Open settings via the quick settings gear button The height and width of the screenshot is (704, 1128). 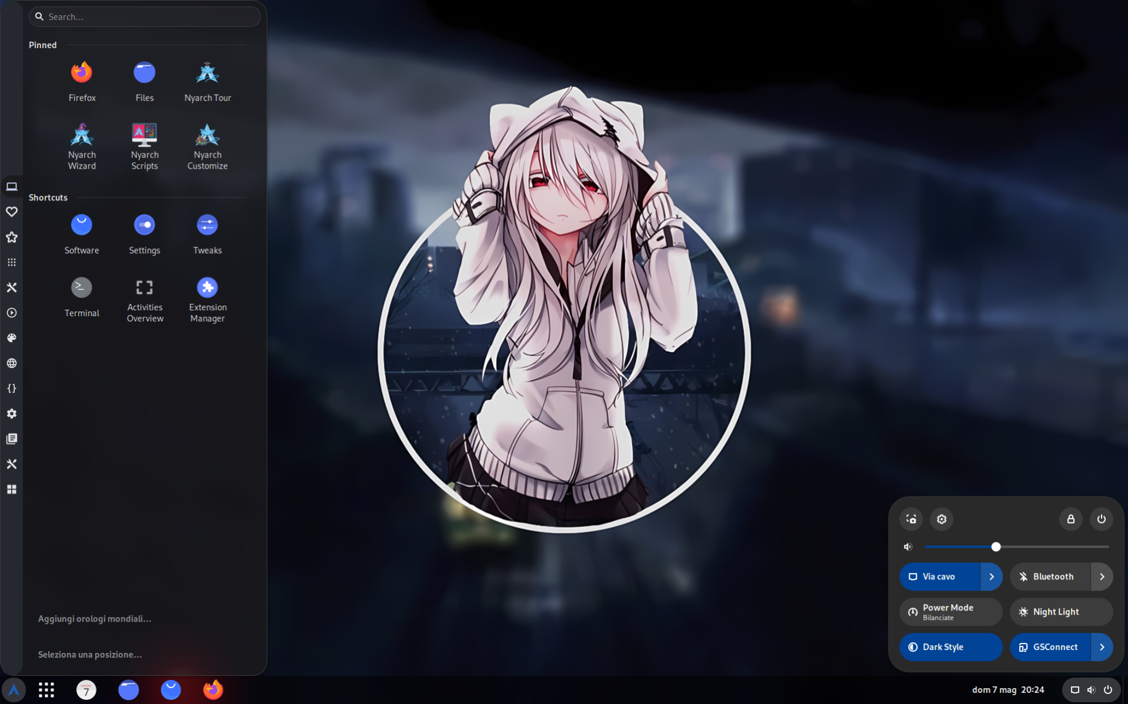(942, 519)
